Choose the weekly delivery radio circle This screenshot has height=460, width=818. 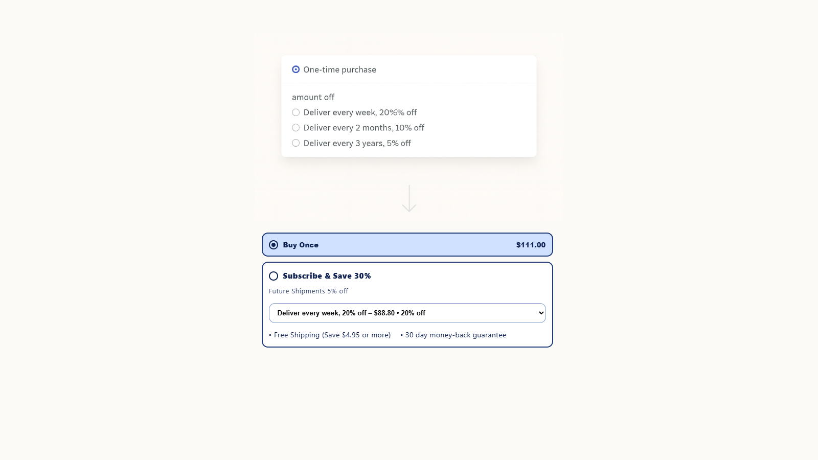tap(296, 112)
